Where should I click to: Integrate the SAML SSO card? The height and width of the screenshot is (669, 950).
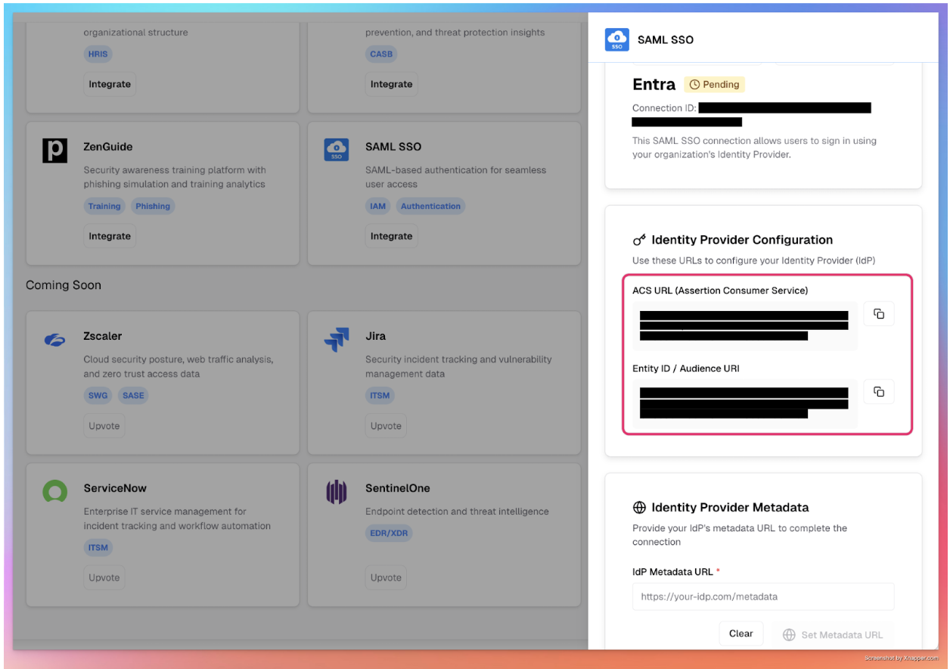coord(391,236)
